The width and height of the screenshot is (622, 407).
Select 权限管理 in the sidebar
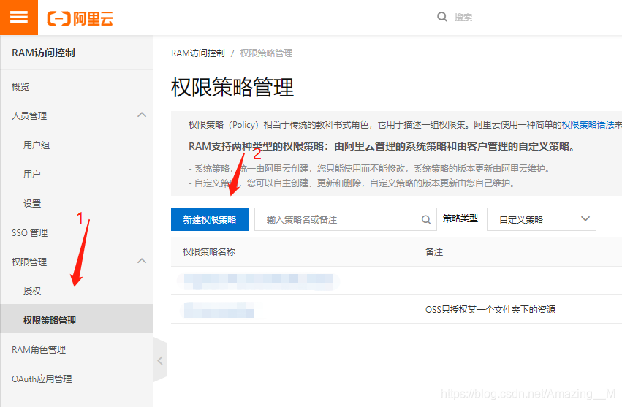point(29,262)
